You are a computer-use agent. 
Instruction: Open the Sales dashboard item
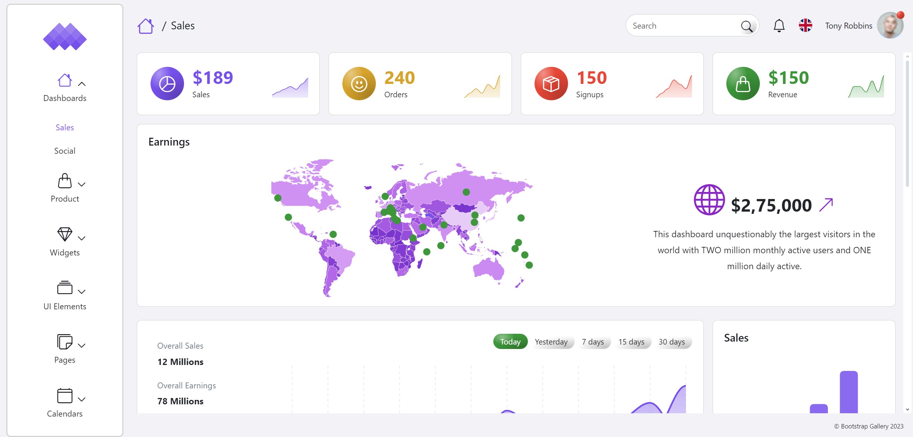pos(65,127)
